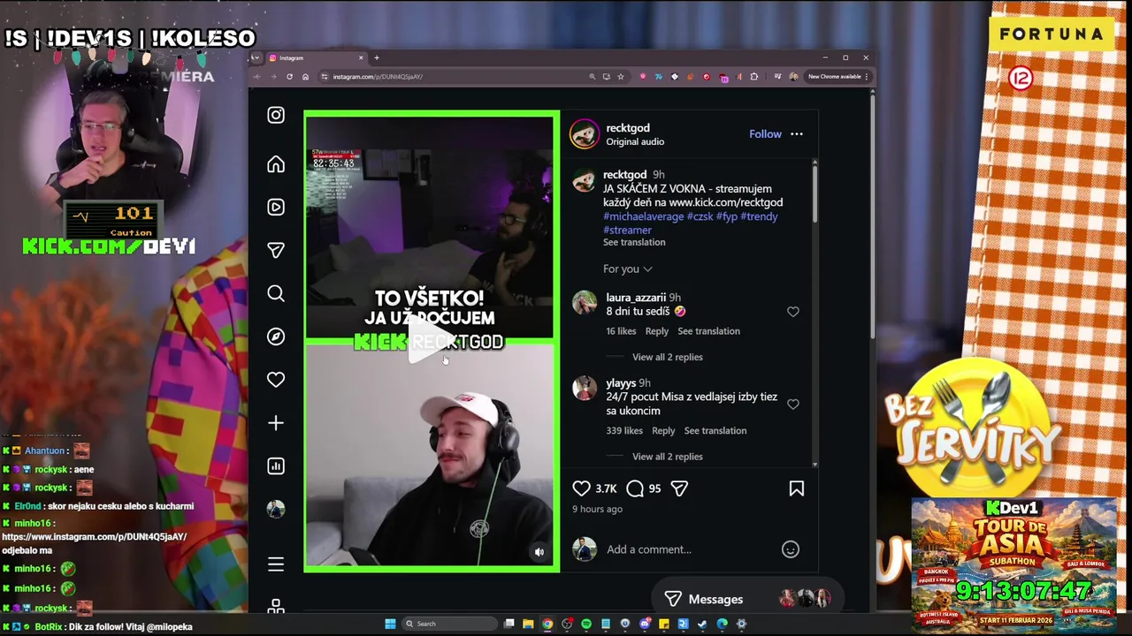View the 339 likes on ylayys's comment
The image size is (1132, 636).
624,431
